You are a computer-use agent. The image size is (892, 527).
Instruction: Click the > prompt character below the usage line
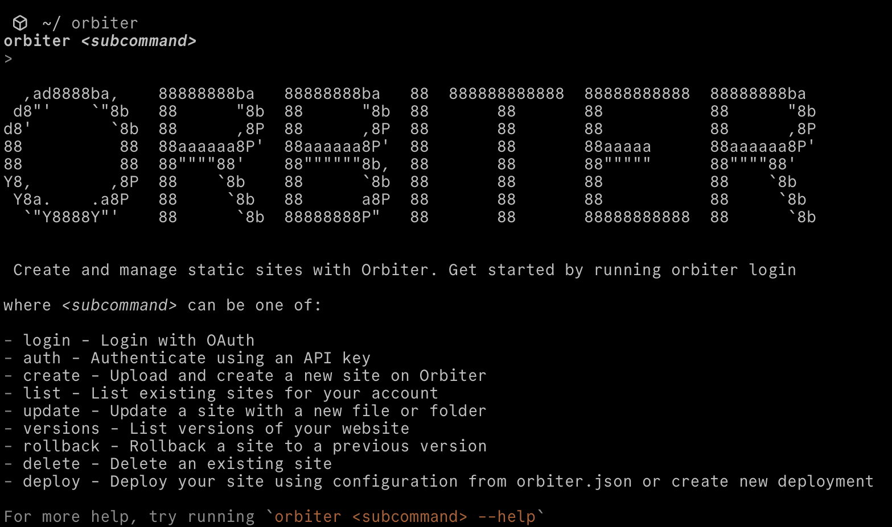click(8, 59)
